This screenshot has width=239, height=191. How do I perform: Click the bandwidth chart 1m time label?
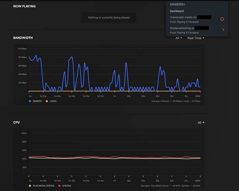[x=115, y=96]
